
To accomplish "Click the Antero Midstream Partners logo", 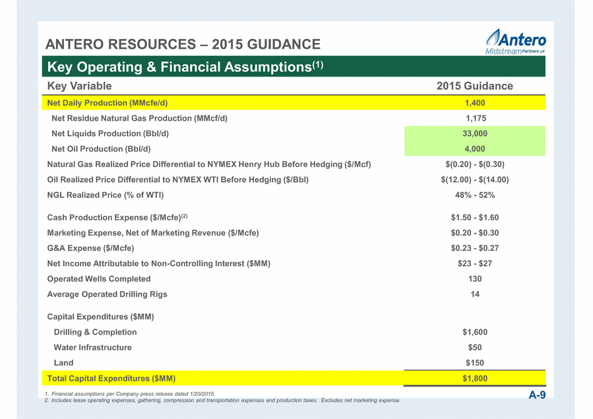I will point(515,42).
